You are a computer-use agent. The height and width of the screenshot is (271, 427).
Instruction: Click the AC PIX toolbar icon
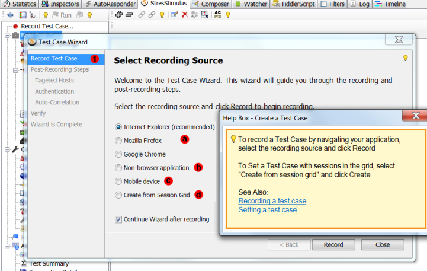coord(218,14)
